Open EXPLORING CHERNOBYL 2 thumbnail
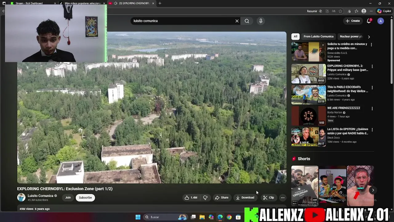Image resolution: width=394 pixels, height=222 pixels. 308,73
